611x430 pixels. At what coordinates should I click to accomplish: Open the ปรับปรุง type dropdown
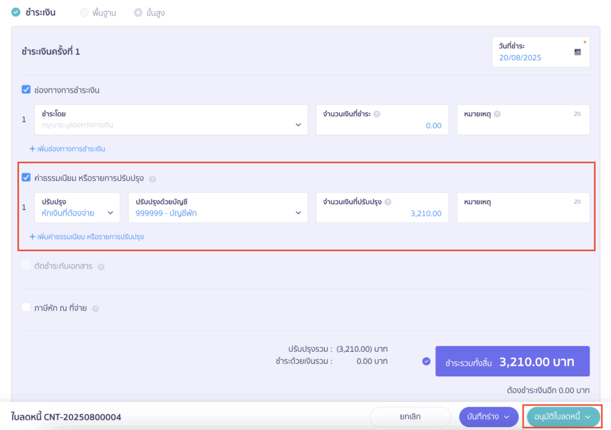click(77, 208)
